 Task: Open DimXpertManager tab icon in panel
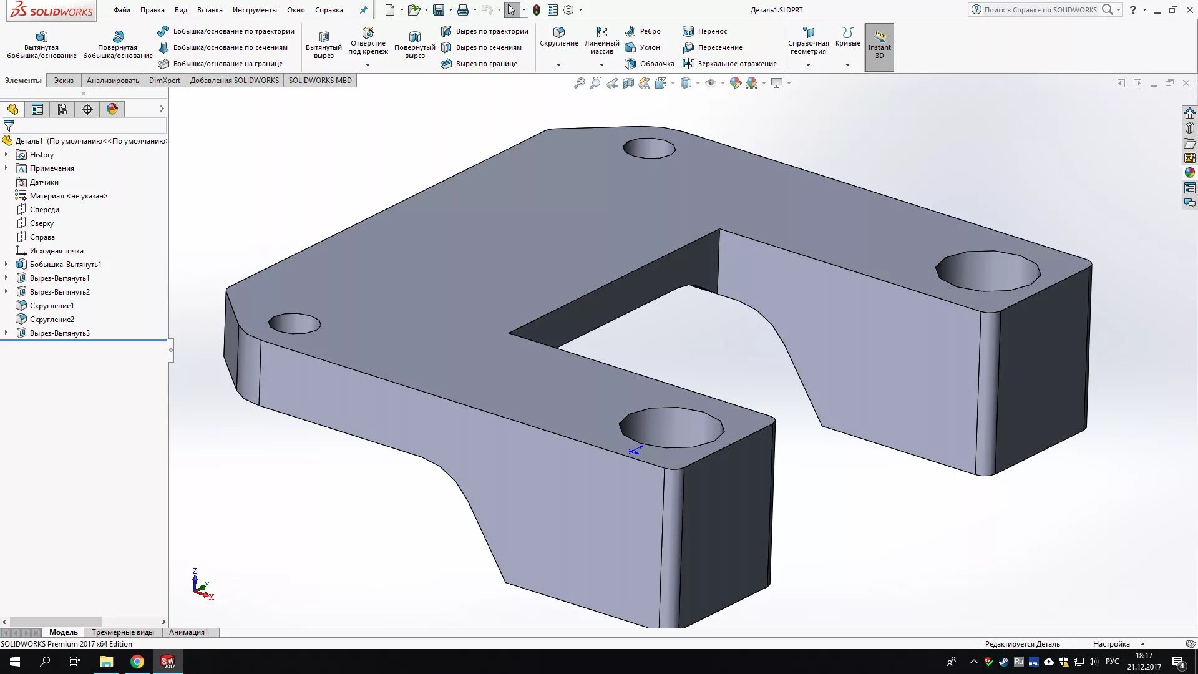[x=87, y=109]
